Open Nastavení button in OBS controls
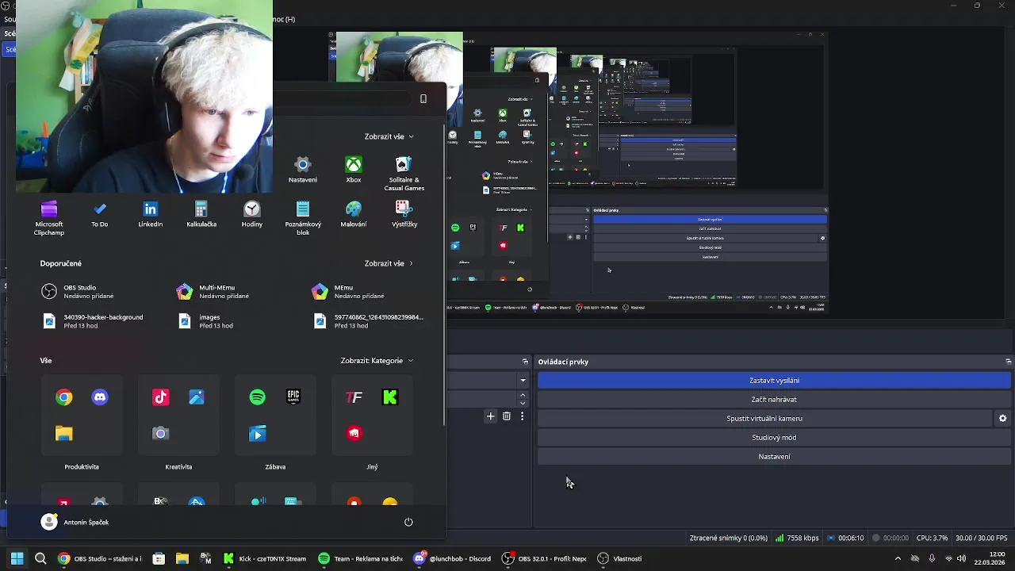 774,457
